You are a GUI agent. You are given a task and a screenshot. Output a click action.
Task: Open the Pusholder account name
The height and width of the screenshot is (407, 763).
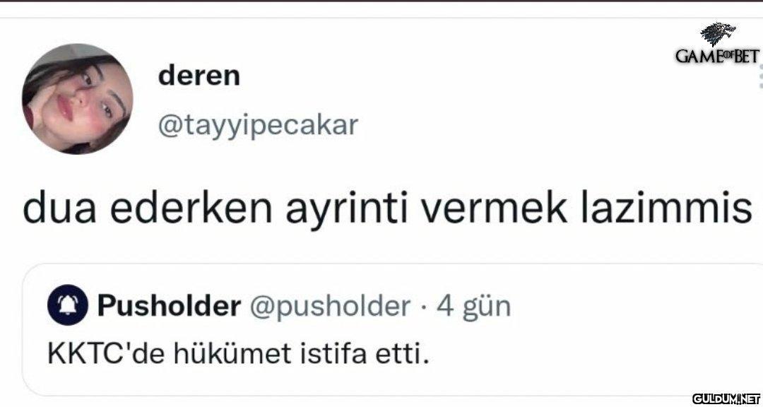[x=169, y=306]
